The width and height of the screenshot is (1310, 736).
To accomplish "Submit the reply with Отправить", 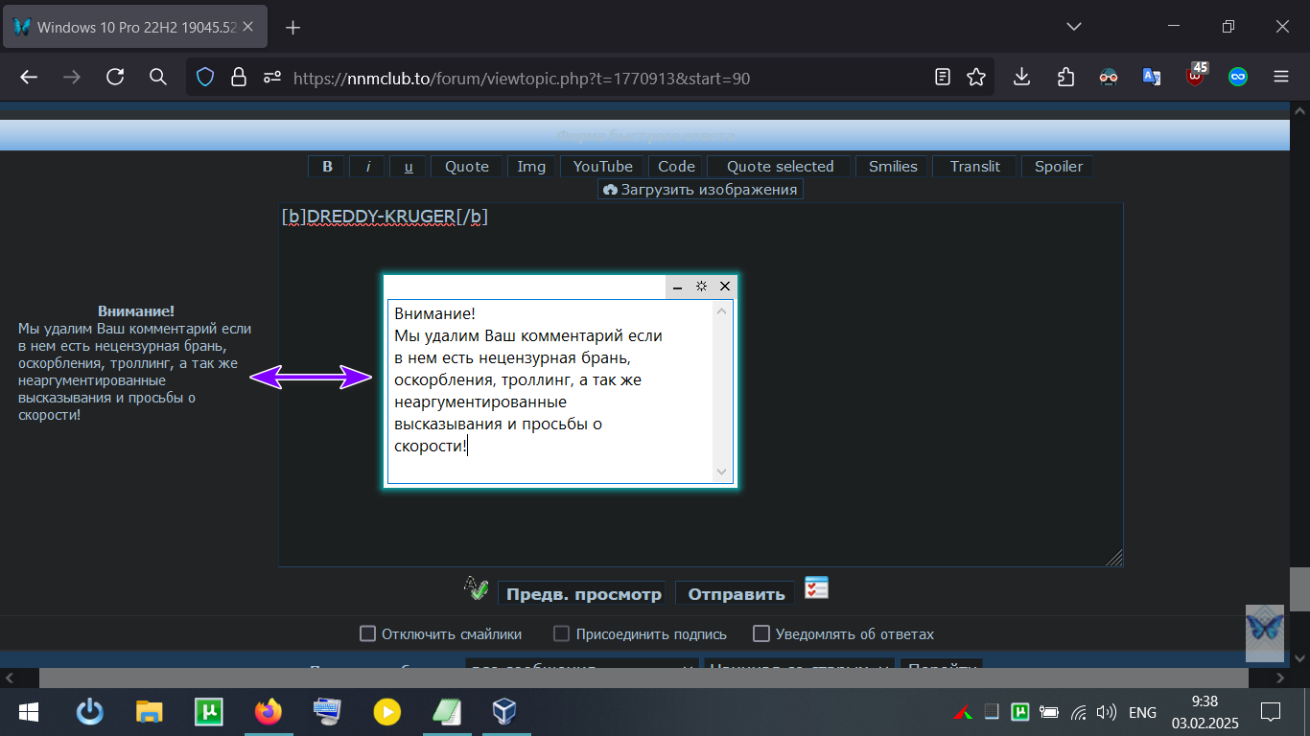I will [x=736, y=594].
